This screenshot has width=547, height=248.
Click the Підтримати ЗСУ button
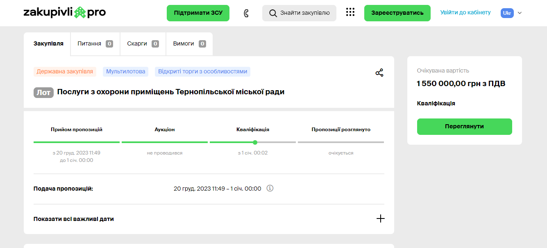(198, 13)
